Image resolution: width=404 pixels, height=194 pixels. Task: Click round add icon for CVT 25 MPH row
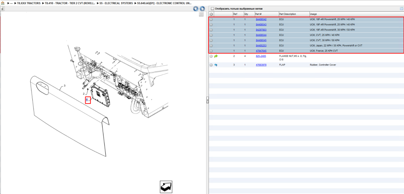point(211,35)
